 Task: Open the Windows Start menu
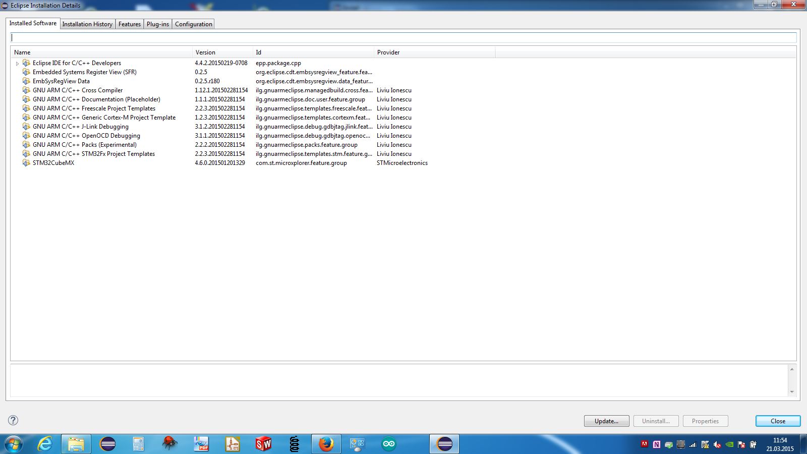(x=13, y=444)
